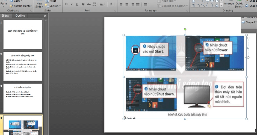Toggle Italic text formatting
The height and width of the screenshot is (135, 257).
pyautogui.click(x=72, y=4)
